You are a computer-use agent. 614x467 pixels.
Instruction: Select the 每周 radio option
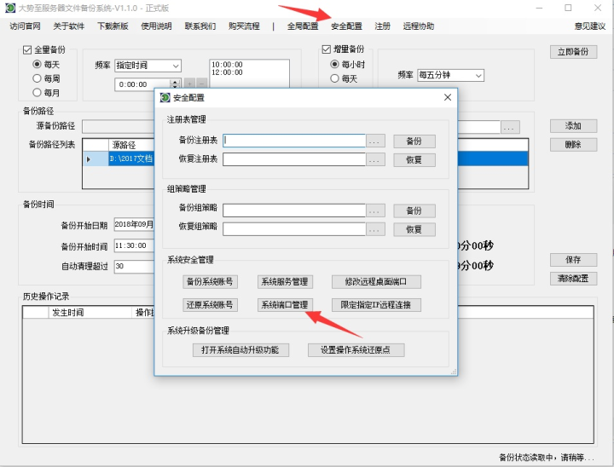click(x=37, y=78)
